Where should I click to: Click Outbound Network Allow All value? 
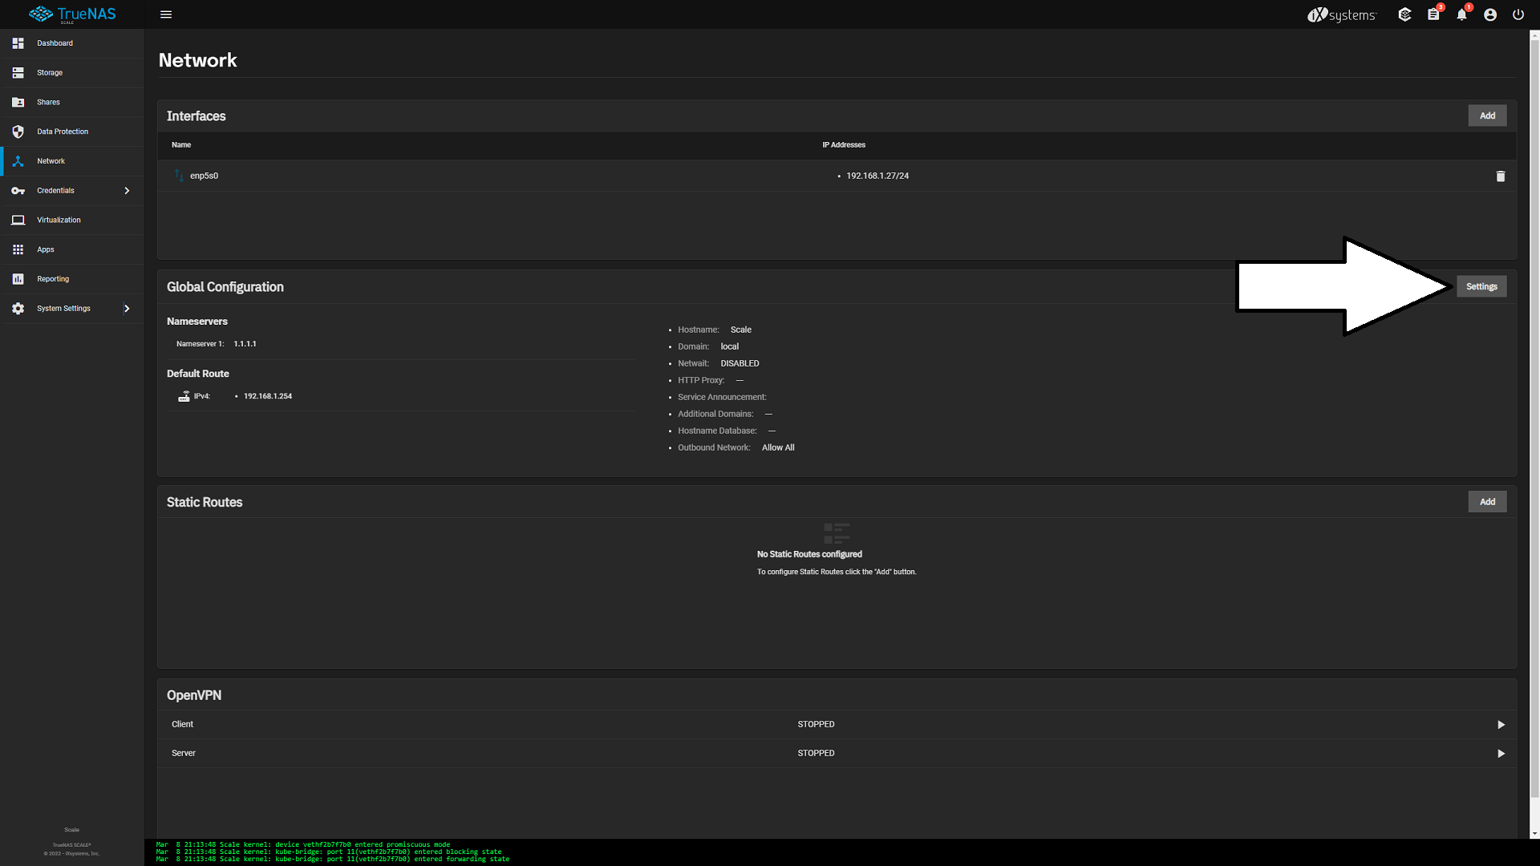pyautogui.click(x=778, y=447)
